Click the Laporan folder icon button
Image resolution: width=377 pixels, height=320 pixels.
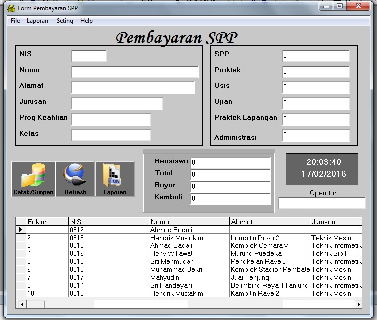point(115,179)
